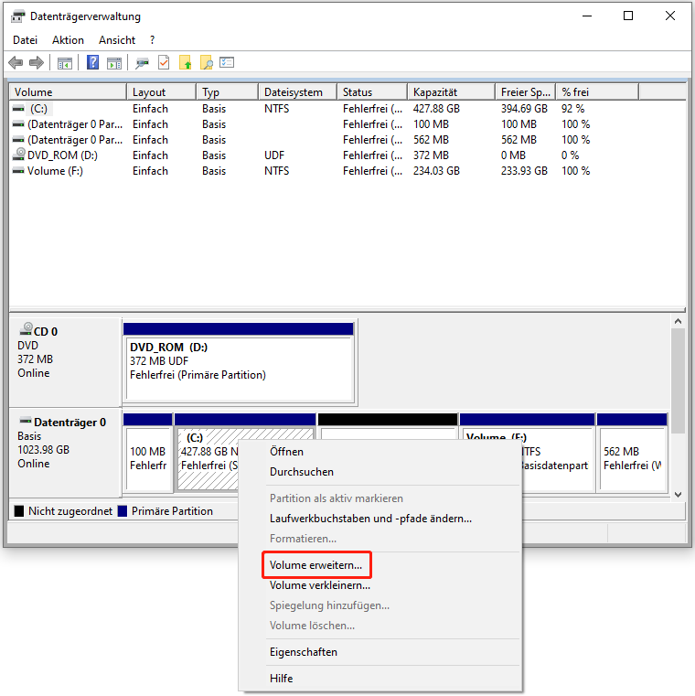Open the Ansicht menu
This screenshot has width=695, height=696.
(x=117, y=40)
